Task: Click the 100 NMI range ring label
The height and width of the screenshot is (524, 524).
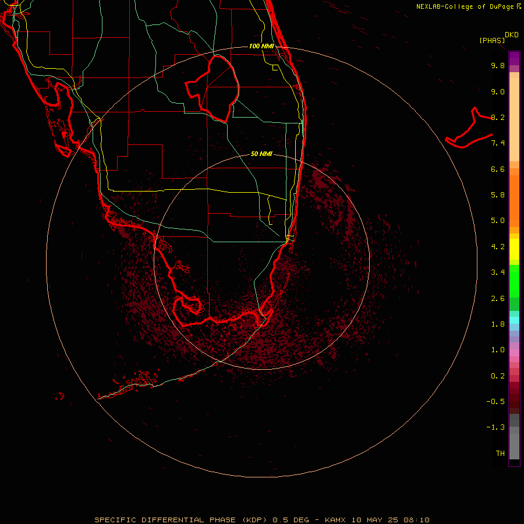Action: (x=261, y=46)
